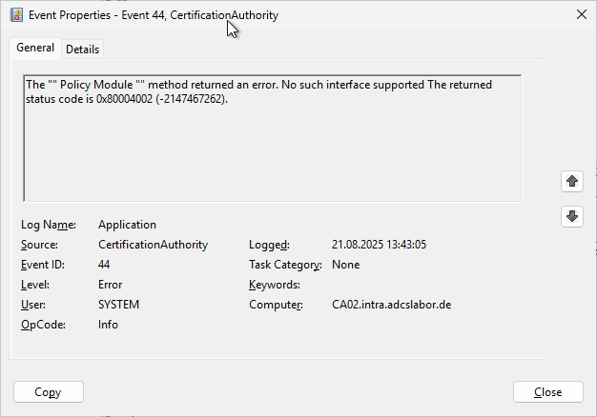Select the General tab
This screenshot has height=417, width=597.
[x=35, y=49]
